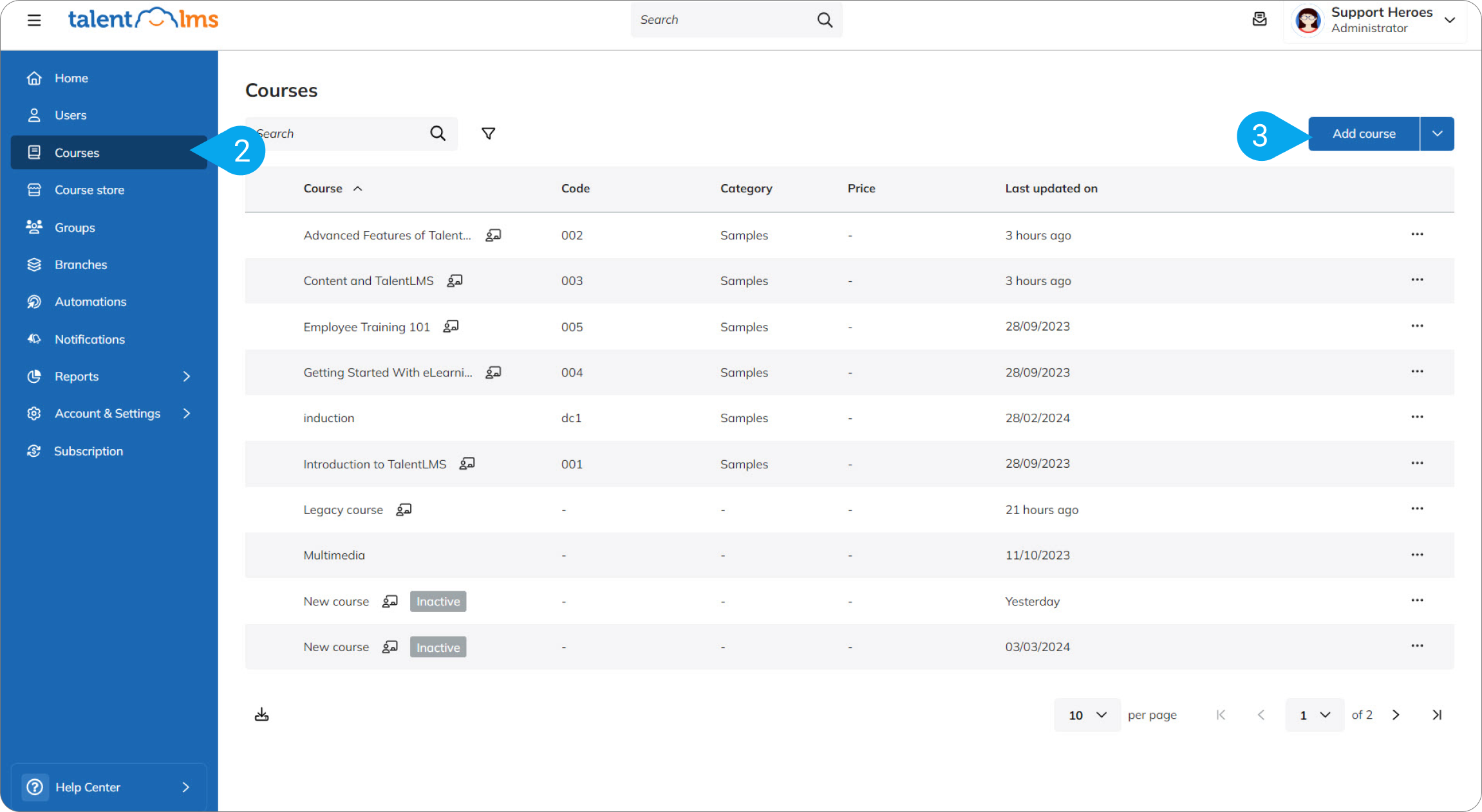
Task: Open the Add course dropdown arrow
Action: point(1437,133)
